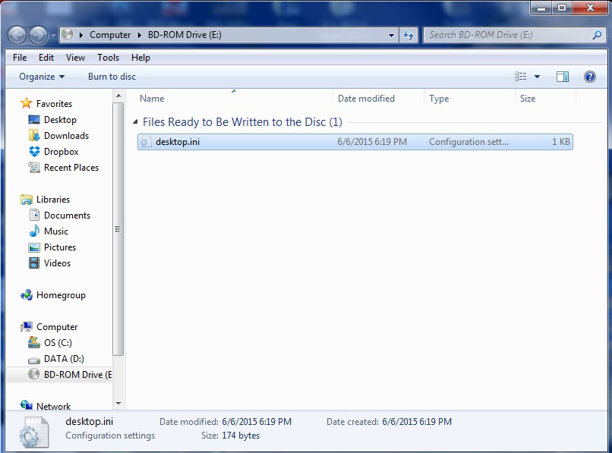Open the view options dropdown arrow

538,77
